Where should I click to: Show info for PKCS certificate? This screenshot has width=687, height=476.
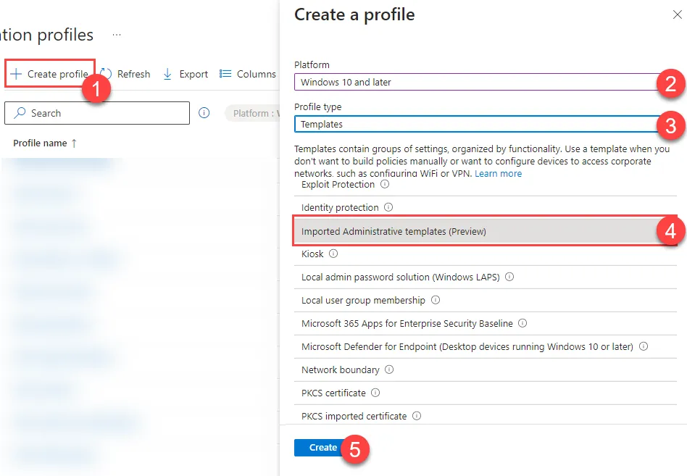375,393
